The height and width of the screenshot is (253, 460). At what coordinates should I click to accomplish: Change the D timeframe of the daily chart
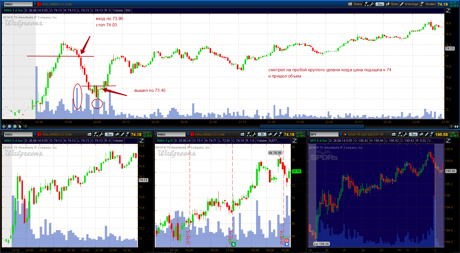point(262,134)
